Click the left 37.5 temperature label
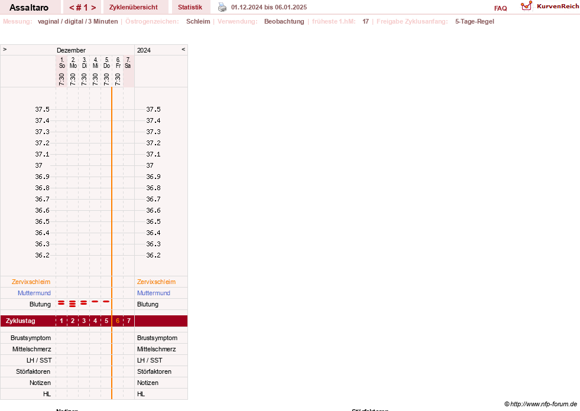Image resolution: width=580 pixels, height=411 pixels. pos(42,109)
